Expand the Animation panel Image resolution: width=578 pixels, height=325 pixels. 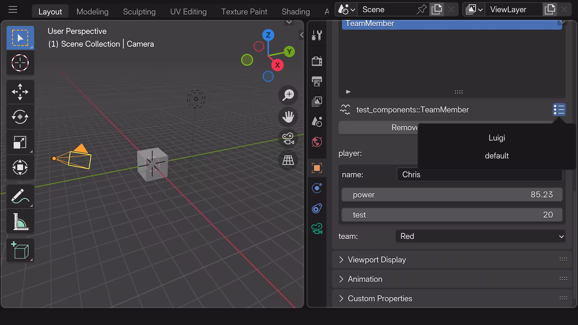(x=452, y=279)
